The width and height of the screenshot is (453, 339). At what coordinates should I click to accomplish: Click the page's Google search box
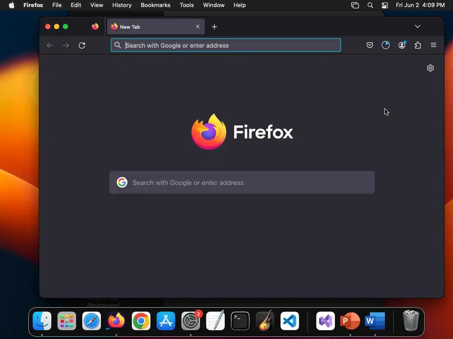[x=242, y=182]
